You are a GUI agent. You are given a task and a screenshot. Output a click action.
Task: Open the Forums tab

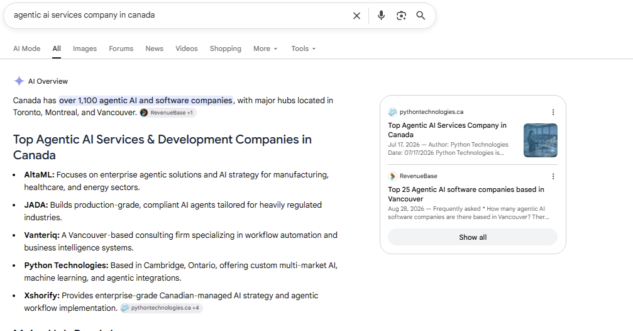tap(121, 48)
